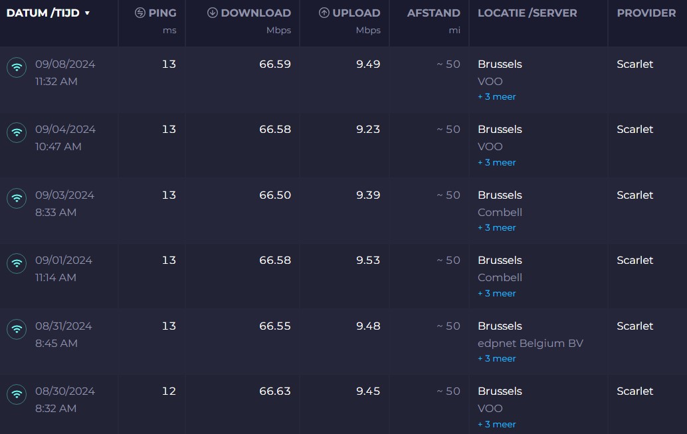Click the upload arrow icon in the header
Image resolution: width=687 pixels, height=434 pixels.
pos(324,13)
